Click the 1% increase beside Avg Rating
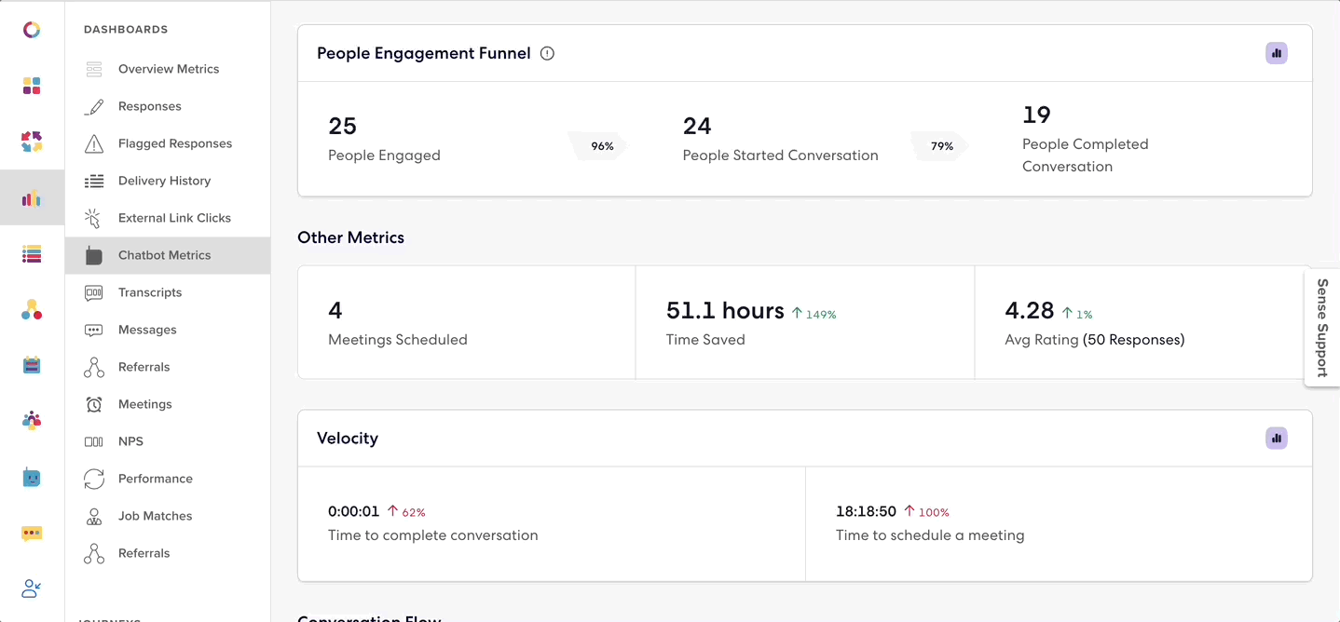 [x=1077, y=315]
